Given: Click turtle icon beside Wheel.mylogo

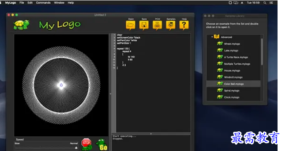Looking at the screenshot, I should (220, 44).
